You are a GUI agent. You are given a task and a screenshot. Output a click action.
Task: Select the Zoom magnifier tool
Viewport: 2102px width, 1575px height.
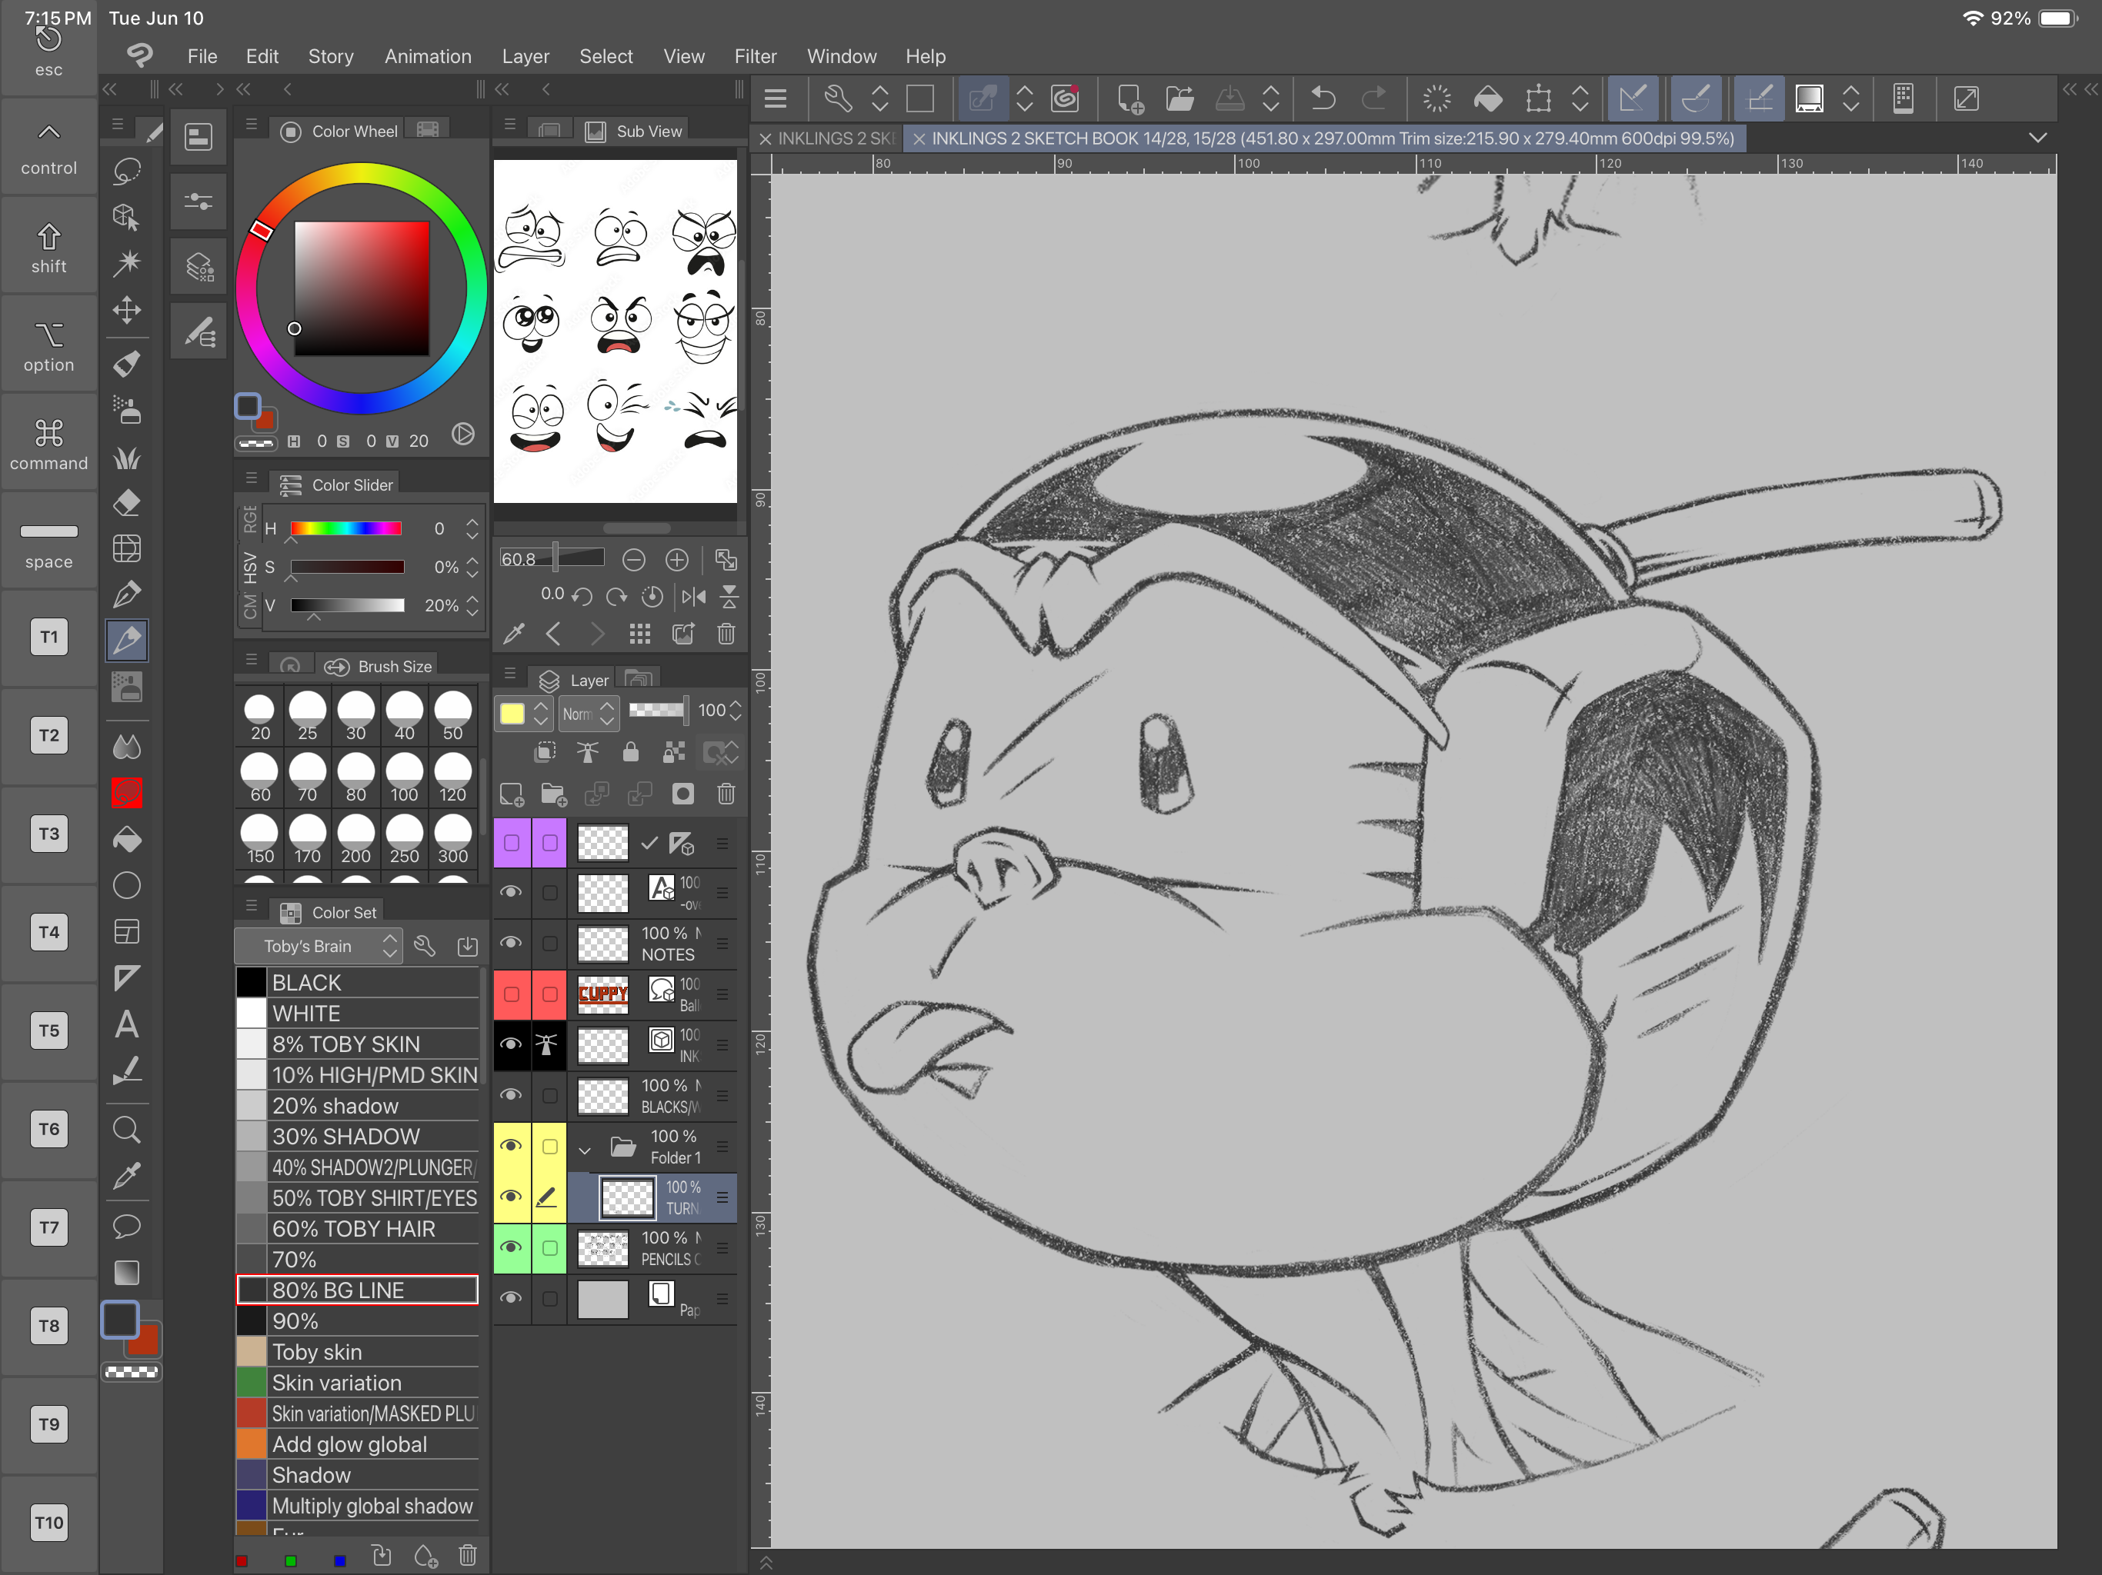click(126, 1130)
